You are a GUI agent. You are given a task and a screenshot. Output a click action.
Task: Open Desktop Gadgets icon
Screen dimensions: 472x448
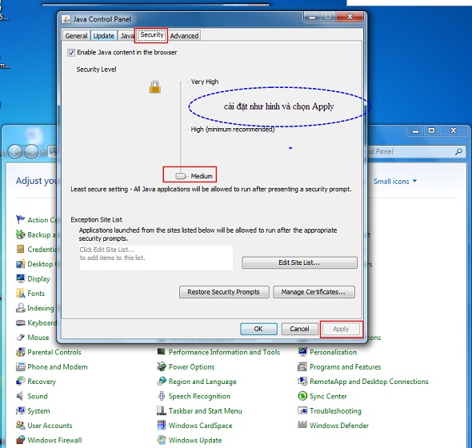[x=20, y=264]
